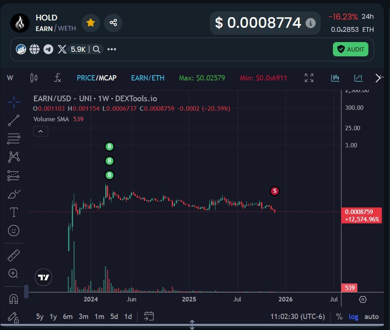The width and height of the screenshot is (390, 330).
Task: Select the emoji icons tool
Action: 14,231
